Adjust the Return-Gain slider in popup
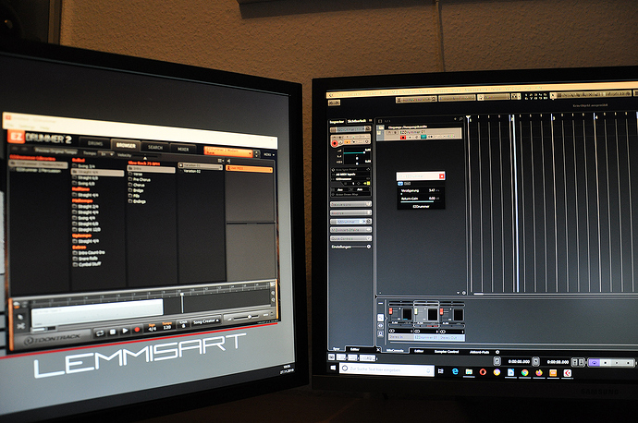This screenshot has width=638, height=423. pos(419,201)
